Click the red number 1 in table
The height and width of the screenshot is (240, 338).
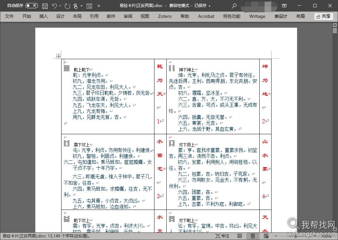(158, 121)
